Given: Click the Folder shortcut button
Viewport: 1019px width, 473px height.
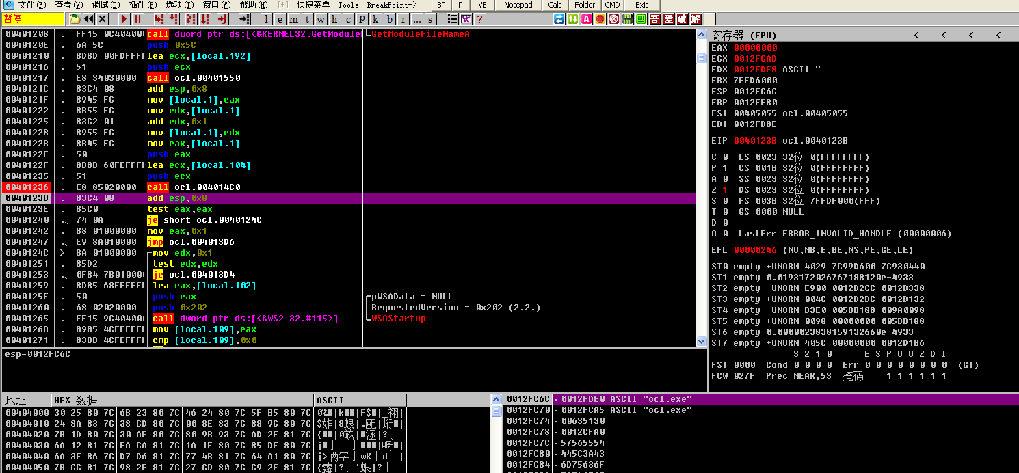Looking at the screenshot, I should tap(585, 5).
